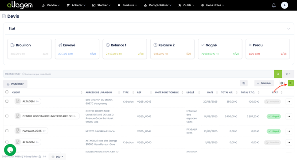Click the client building icon for PAYSALIA 2025

pyautogui.click(x=18, y=130)
